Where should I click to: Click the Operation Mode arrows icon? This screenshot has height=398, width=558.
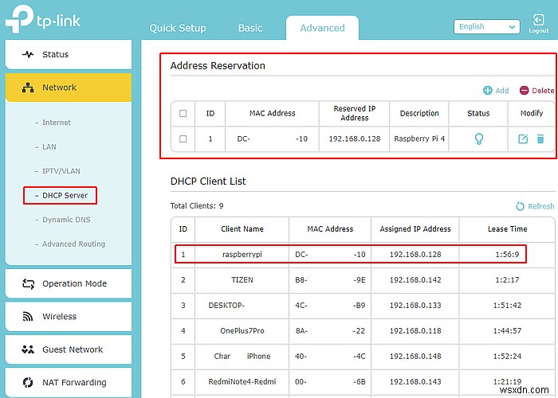click(x=28, y=283)
